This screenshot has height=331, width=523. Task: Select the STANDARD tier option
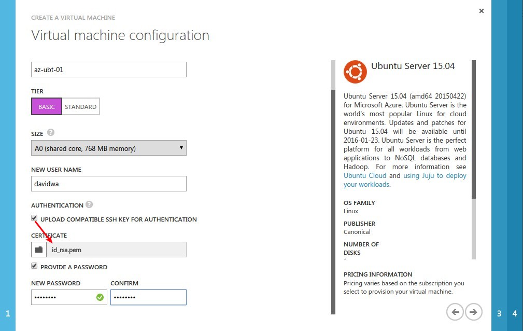tap(81, 106)
